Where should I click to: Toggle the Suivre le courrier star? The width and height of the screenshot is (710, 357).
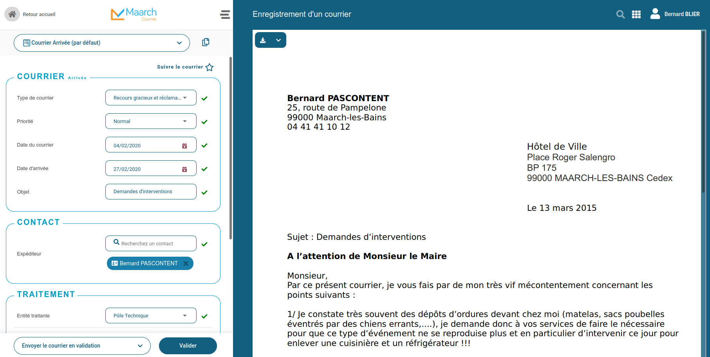(x=210, y=67)
